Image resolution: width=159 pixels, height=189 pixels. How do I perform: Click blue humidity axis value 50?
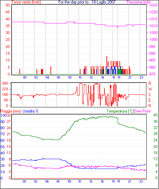[x=2, y=147]
